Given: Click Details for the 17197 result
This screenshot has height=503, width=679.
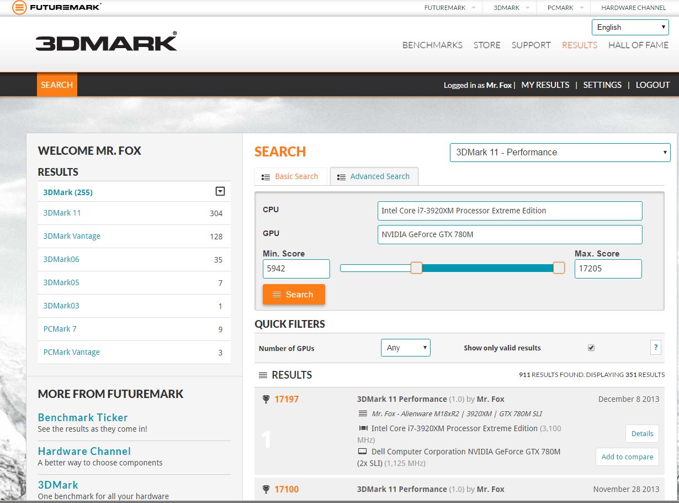Looking at the screenshot, I should (x=642, y=434).
